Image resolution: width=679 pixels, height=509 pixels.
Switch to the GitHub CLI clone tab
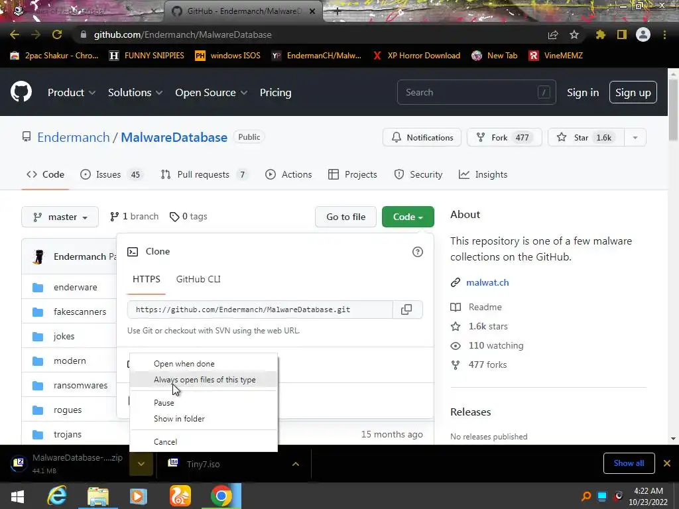click(198, 279)
